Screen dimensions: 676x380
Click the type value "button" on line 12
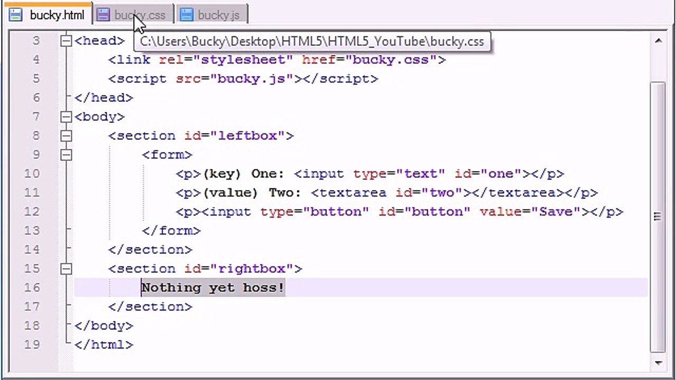coord(336,212)
